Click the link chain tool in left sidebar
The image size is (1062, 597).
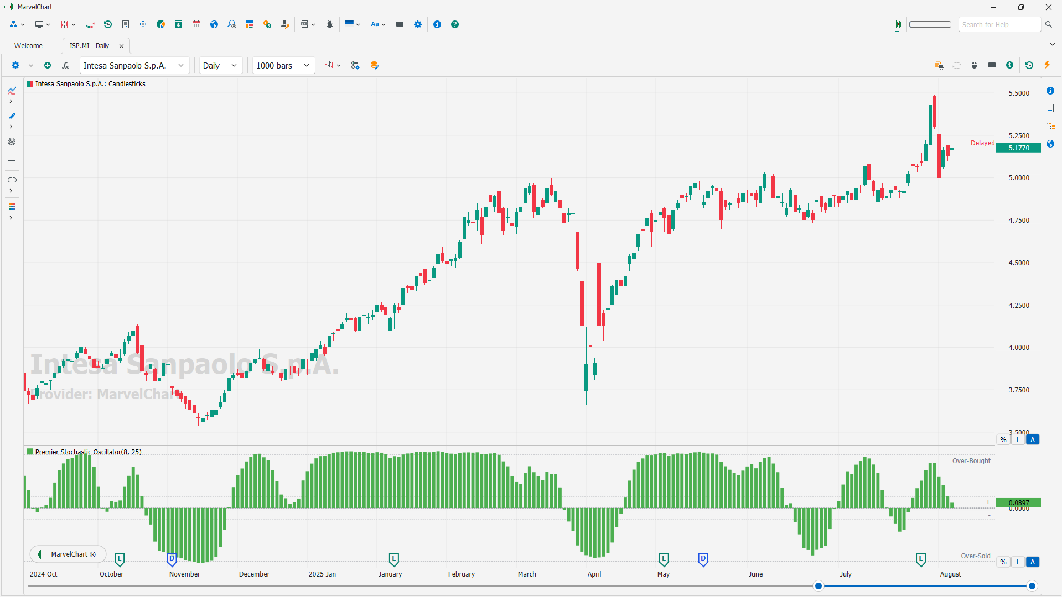pos(12,180)
